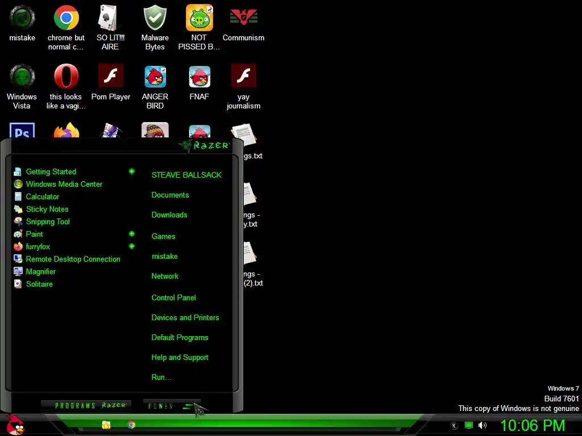Expand the Paint jump list dot
582x436 pixels.
pos(131,234)
